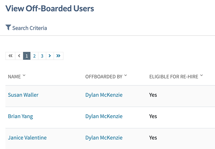
Task: Click the OFFBOARDED BY column header
Action: tap(104, 76)
